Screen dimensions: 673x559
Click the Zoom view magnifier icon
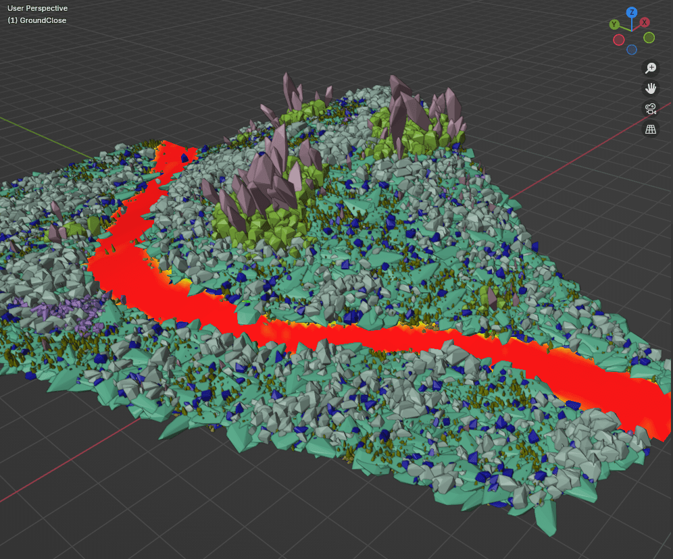[651, 68]
